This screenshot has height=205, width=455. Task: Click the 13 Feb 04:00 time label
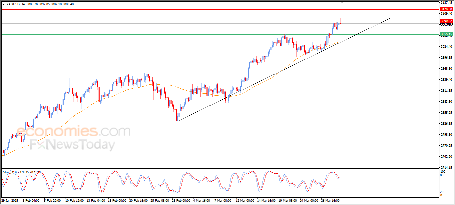point(96,201)
